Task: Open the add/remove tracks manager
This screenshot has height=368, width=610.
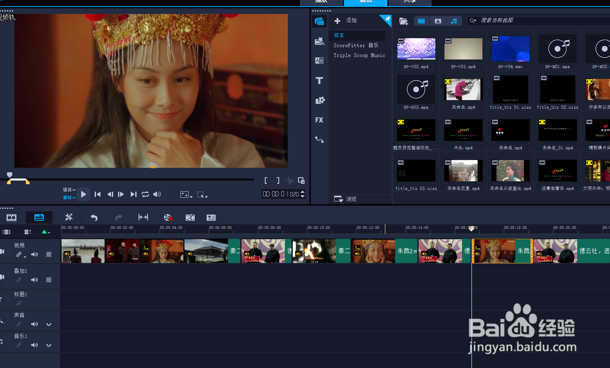Action: point(28,232)
